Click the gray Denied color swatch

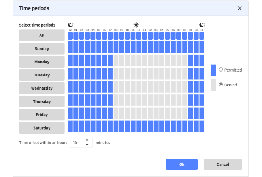[213, 85]
